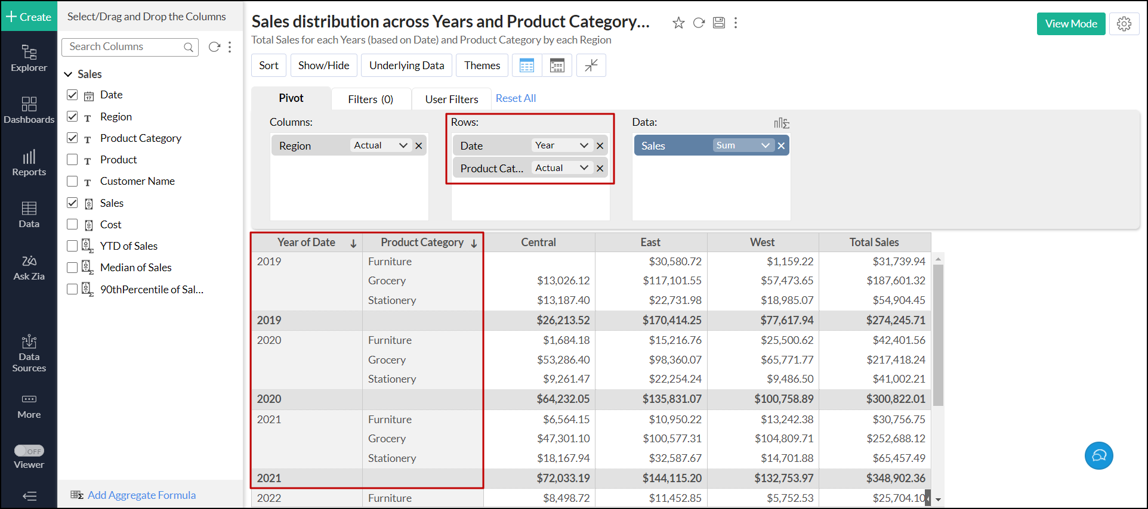Switch to the User Filters tab
Viewport: 1148px width, 509px height.
coord(451,99)
